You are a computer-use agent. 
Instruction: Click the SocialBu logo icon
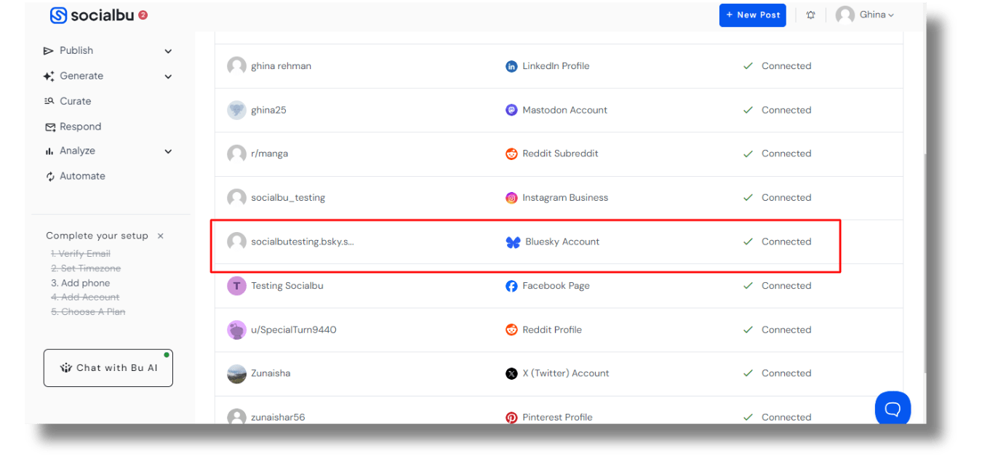(x=58, y=15)
